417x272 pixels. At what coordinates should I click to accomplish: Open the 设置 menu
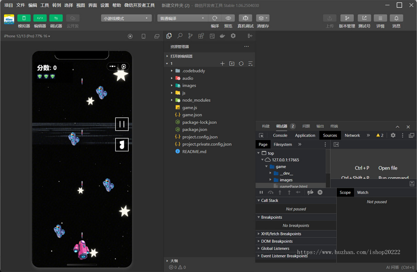[x=105, y=5]
